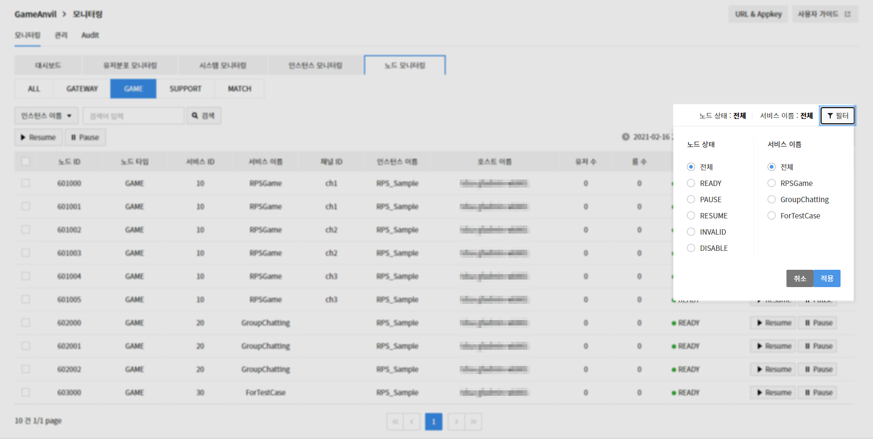Pause node 602001 via row button
Screen dimensions: 873x439
coord(817,346)
